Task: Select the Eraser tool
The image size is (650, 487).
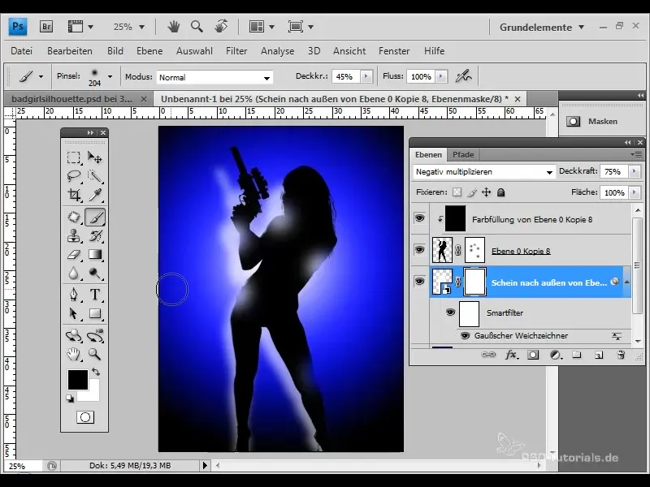Action: point(74,254)
